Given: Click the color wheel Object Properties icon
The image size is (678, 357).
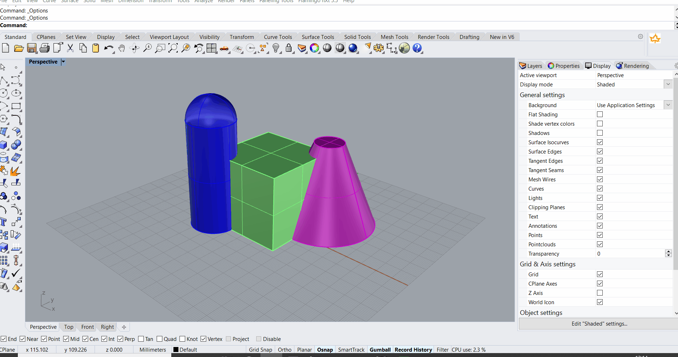Looking at the screenshot, I should [x=314, y=48].
